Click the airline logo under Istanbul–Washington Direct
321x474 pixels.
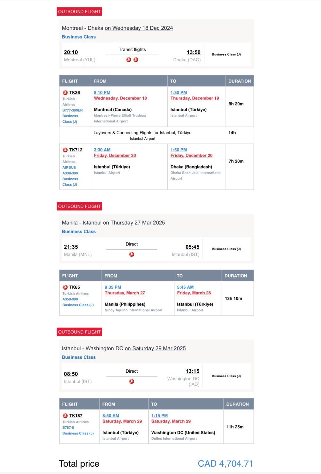132,381
